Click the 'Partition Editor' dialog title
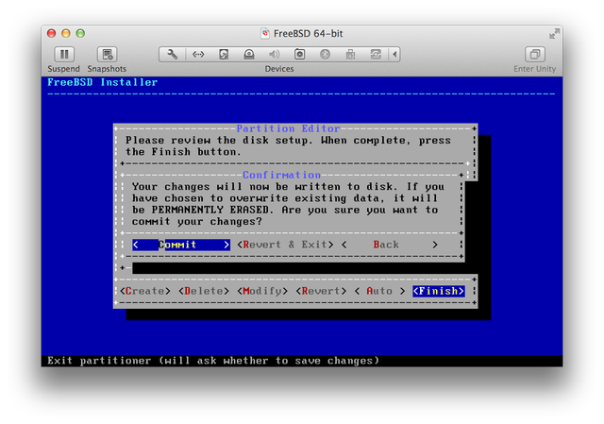This screenshot has height=424, width=604. coord(288,128)
